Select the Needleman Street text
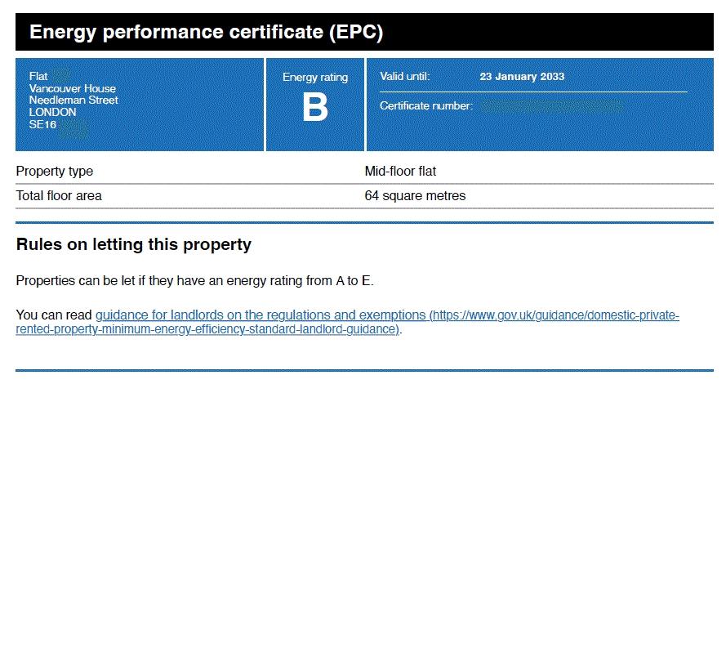This screenshot has height=661, width=726. 74,100
